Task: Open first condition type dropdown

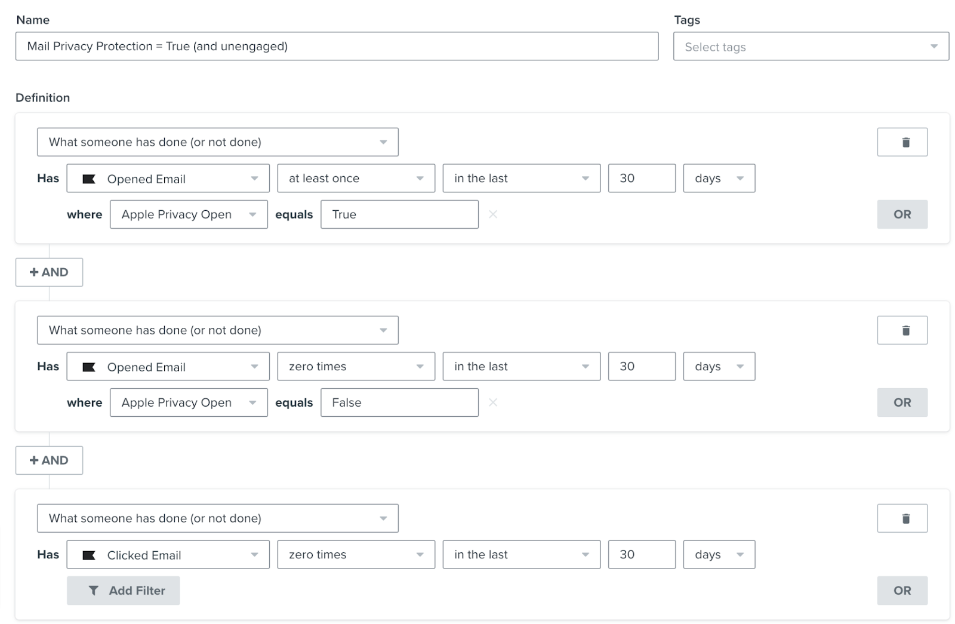Action: click(x=217, y=142)
